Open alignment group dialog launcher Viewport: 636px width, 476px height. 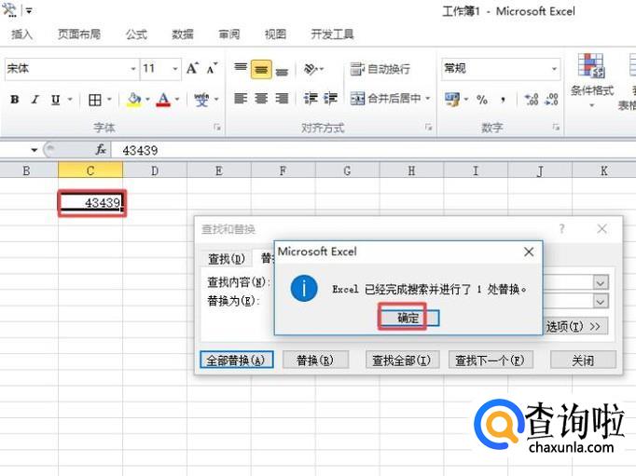click(428, 128)
